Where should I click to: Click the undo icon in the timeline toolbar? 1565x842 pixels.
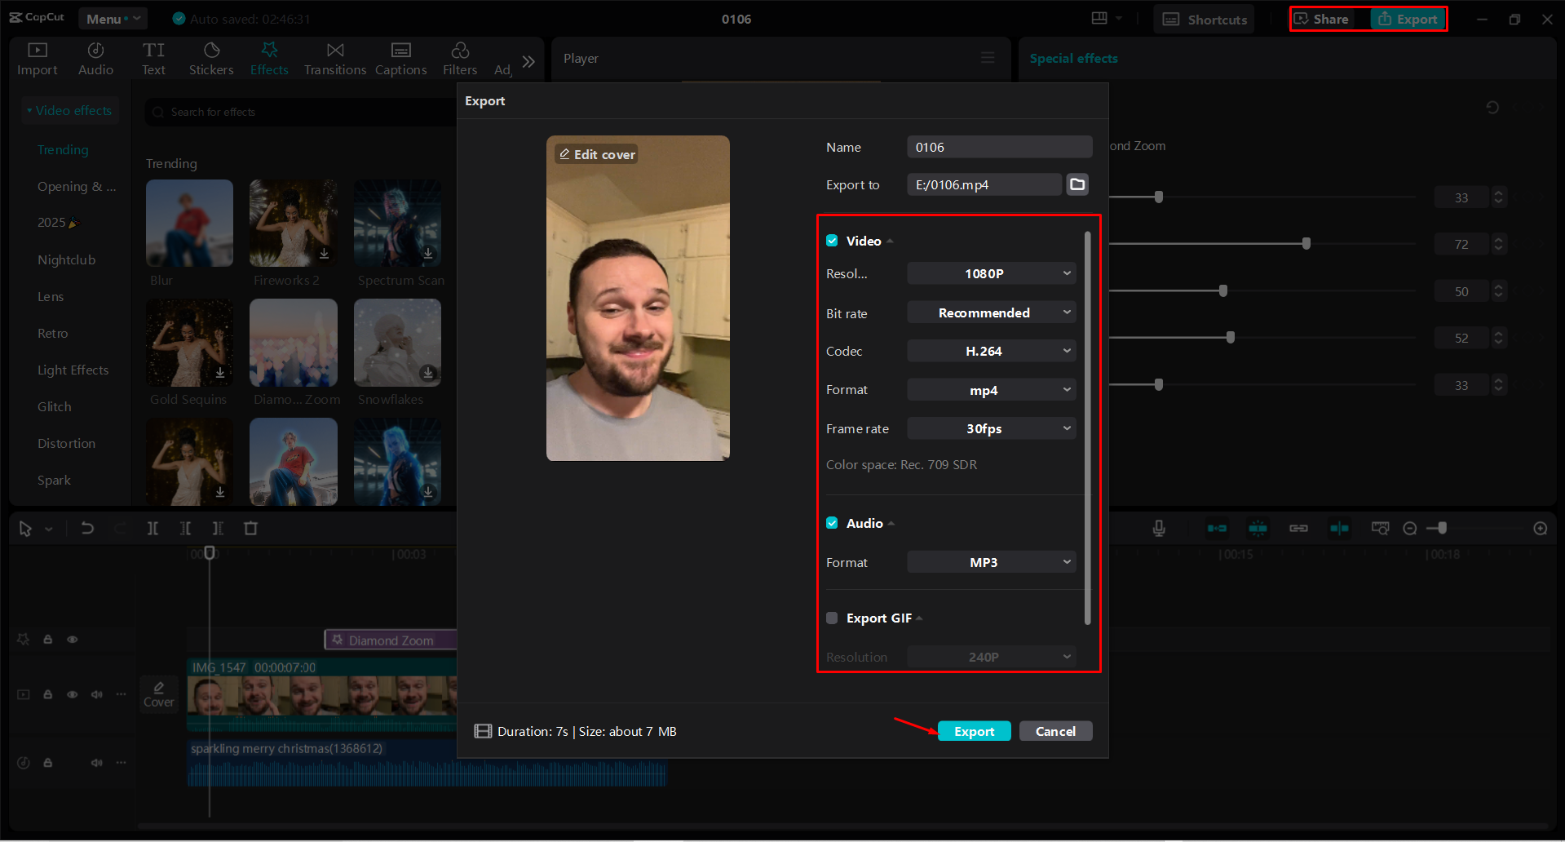(x=87, y=528)
